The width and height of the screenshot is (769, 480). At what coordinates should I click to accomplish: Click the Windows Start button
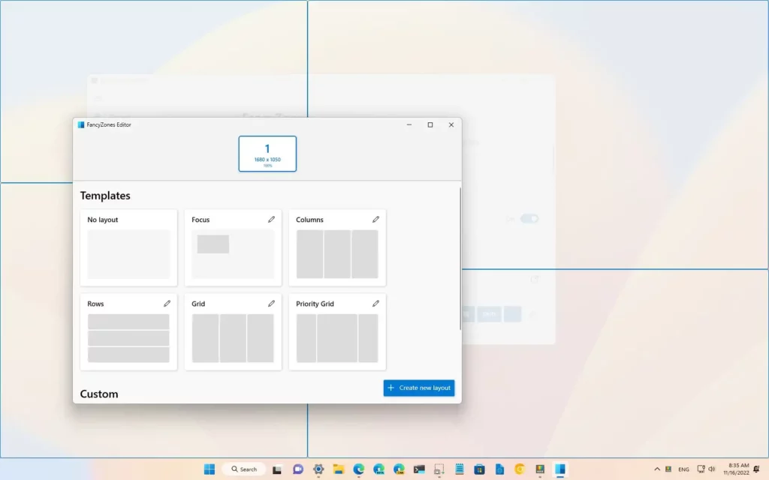tap(208, 469)
